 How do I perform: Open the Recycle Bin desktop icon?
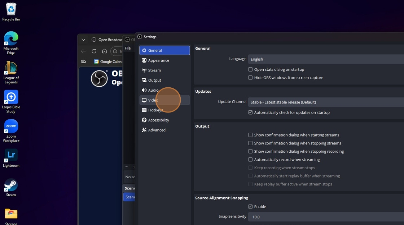point(11,11)
